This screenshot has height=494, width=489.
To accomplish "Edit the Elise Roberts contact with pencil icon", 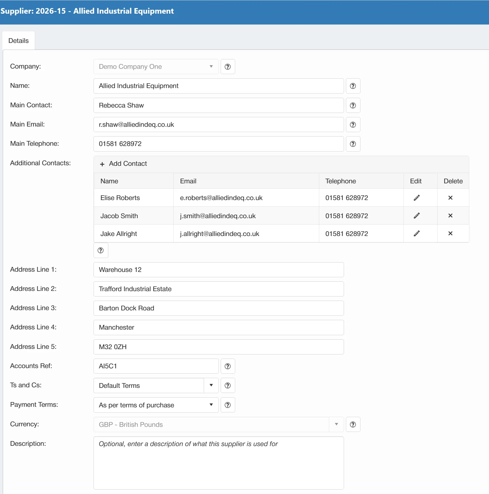I will (x=417, y=198).
